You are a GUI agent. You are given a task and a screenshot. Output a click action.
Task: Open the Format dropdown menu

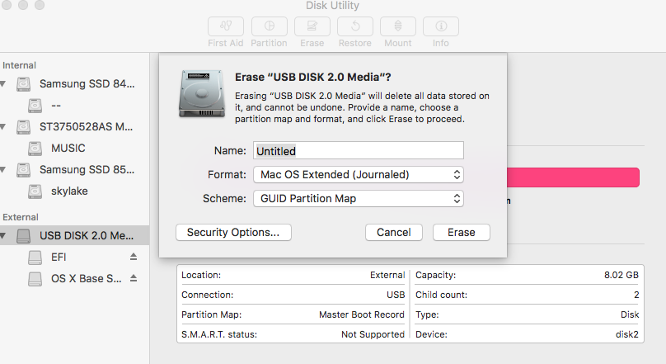click(x=359, y=175)
